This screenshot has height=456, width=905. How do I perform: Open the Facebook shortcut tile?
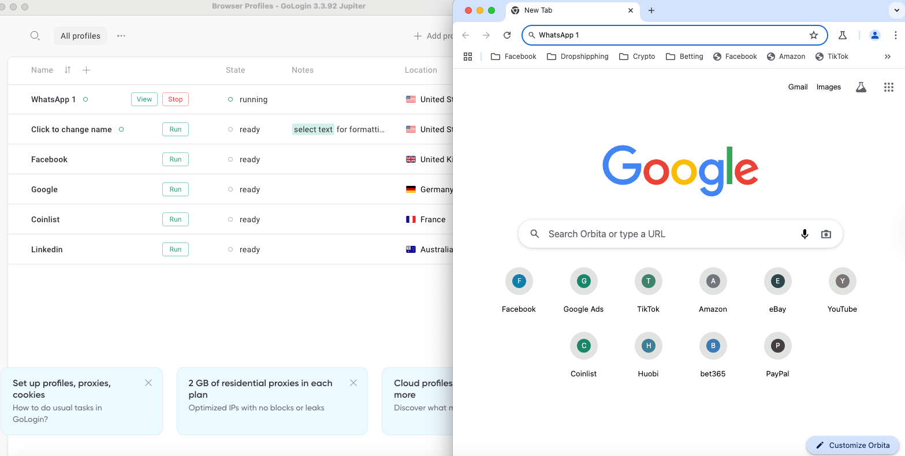(519, 290)
